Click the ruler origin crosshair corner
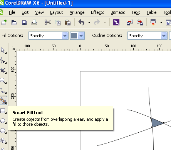The height and width of the screenshot is (150, 171). (13, 48)
